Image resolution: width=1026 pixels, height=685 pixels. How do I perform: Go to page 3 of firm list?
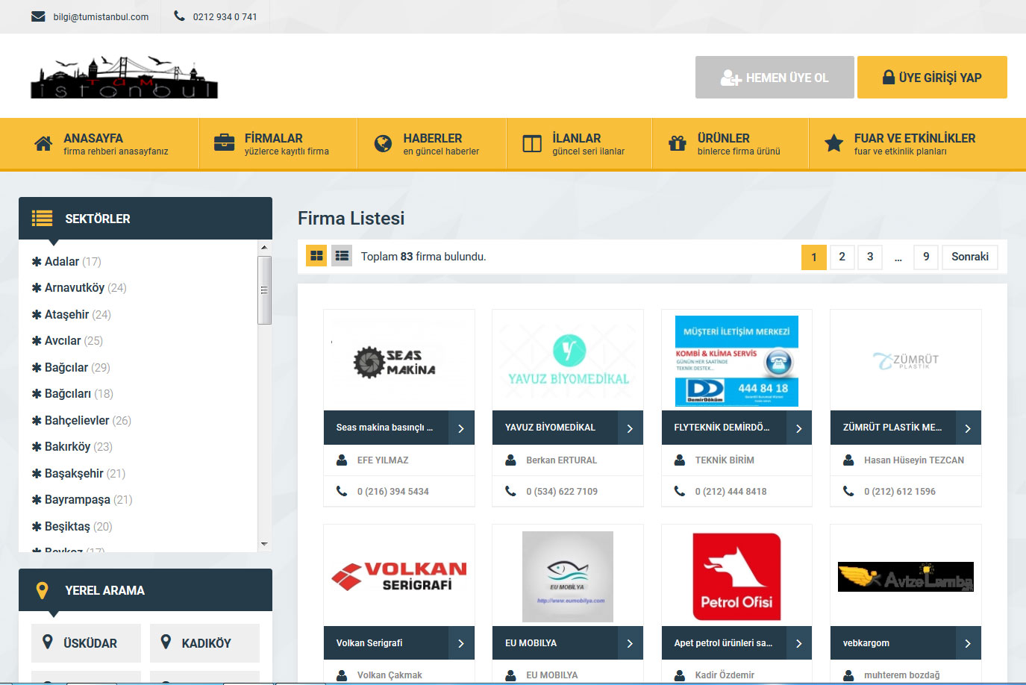[x=870, y=257]
